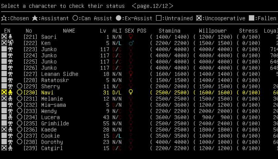
Task: Click the yellow Can Assist circle beside [230] Navi
Action: (x=20, y=92)
